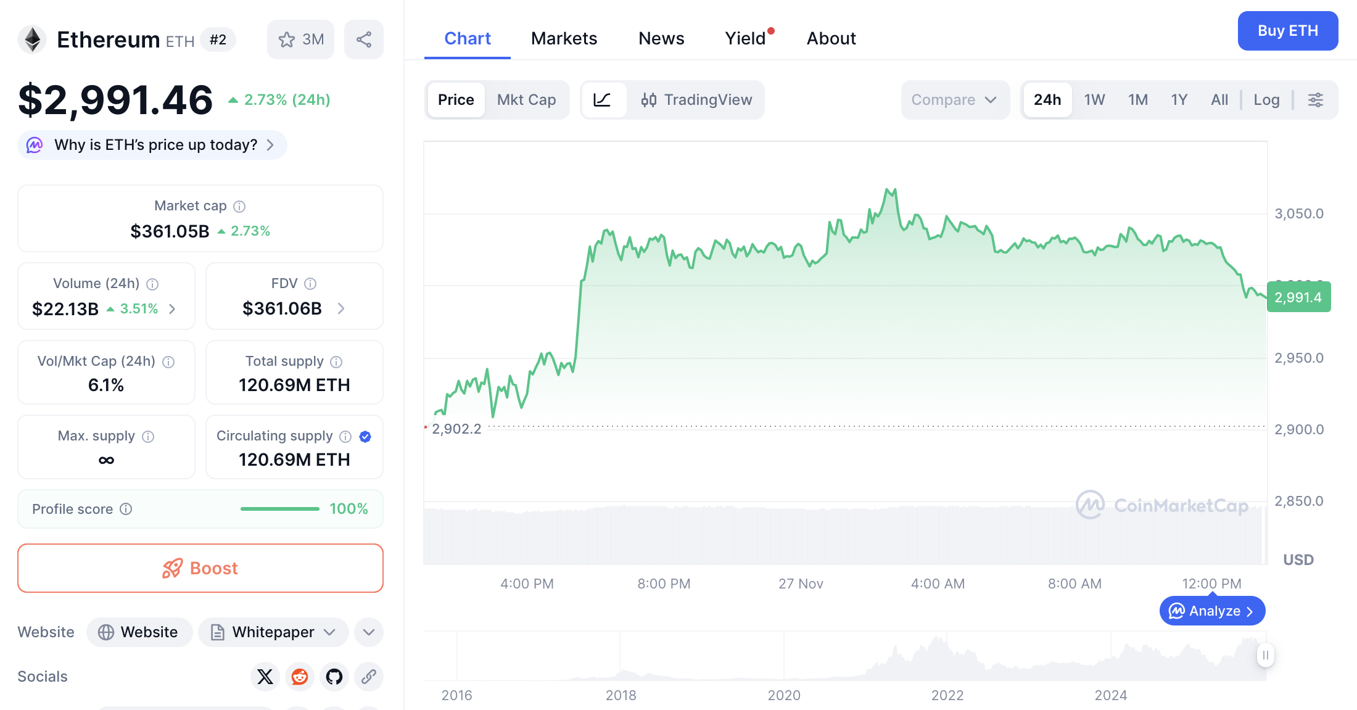Open Ethereum's X (Twitter) social profile
Viewport: 1357px width, 710px height.
[265, 677]
